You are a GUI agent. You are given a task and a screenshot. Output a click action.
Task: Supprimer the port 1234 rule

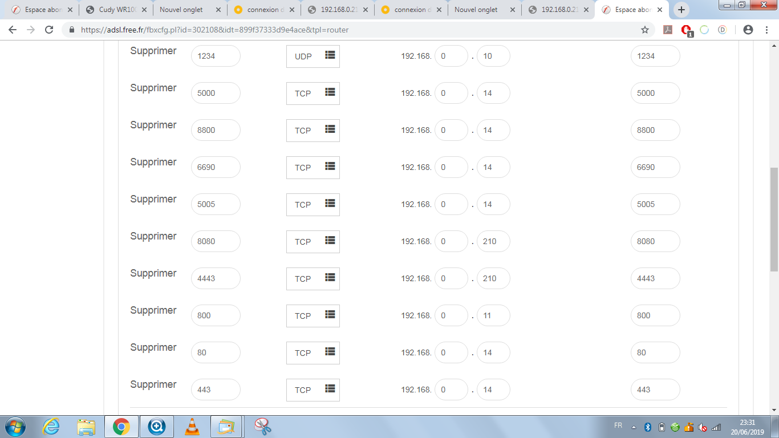tap(153, 51)
